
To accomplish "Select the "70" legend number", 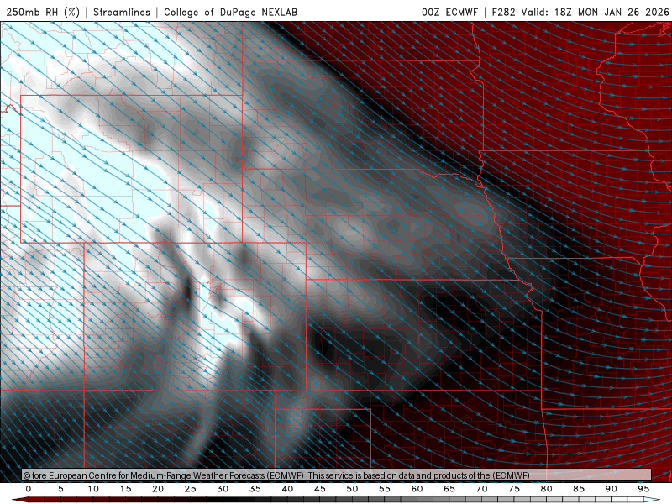I will (481, 489).
